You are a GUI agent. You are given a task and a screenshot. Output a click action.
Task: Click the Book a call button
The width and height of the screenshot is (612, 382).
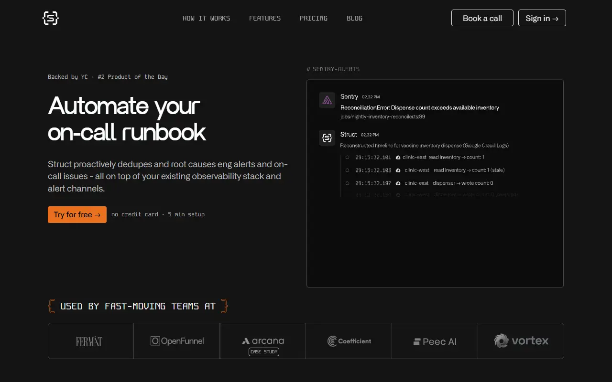coord(482,18)
